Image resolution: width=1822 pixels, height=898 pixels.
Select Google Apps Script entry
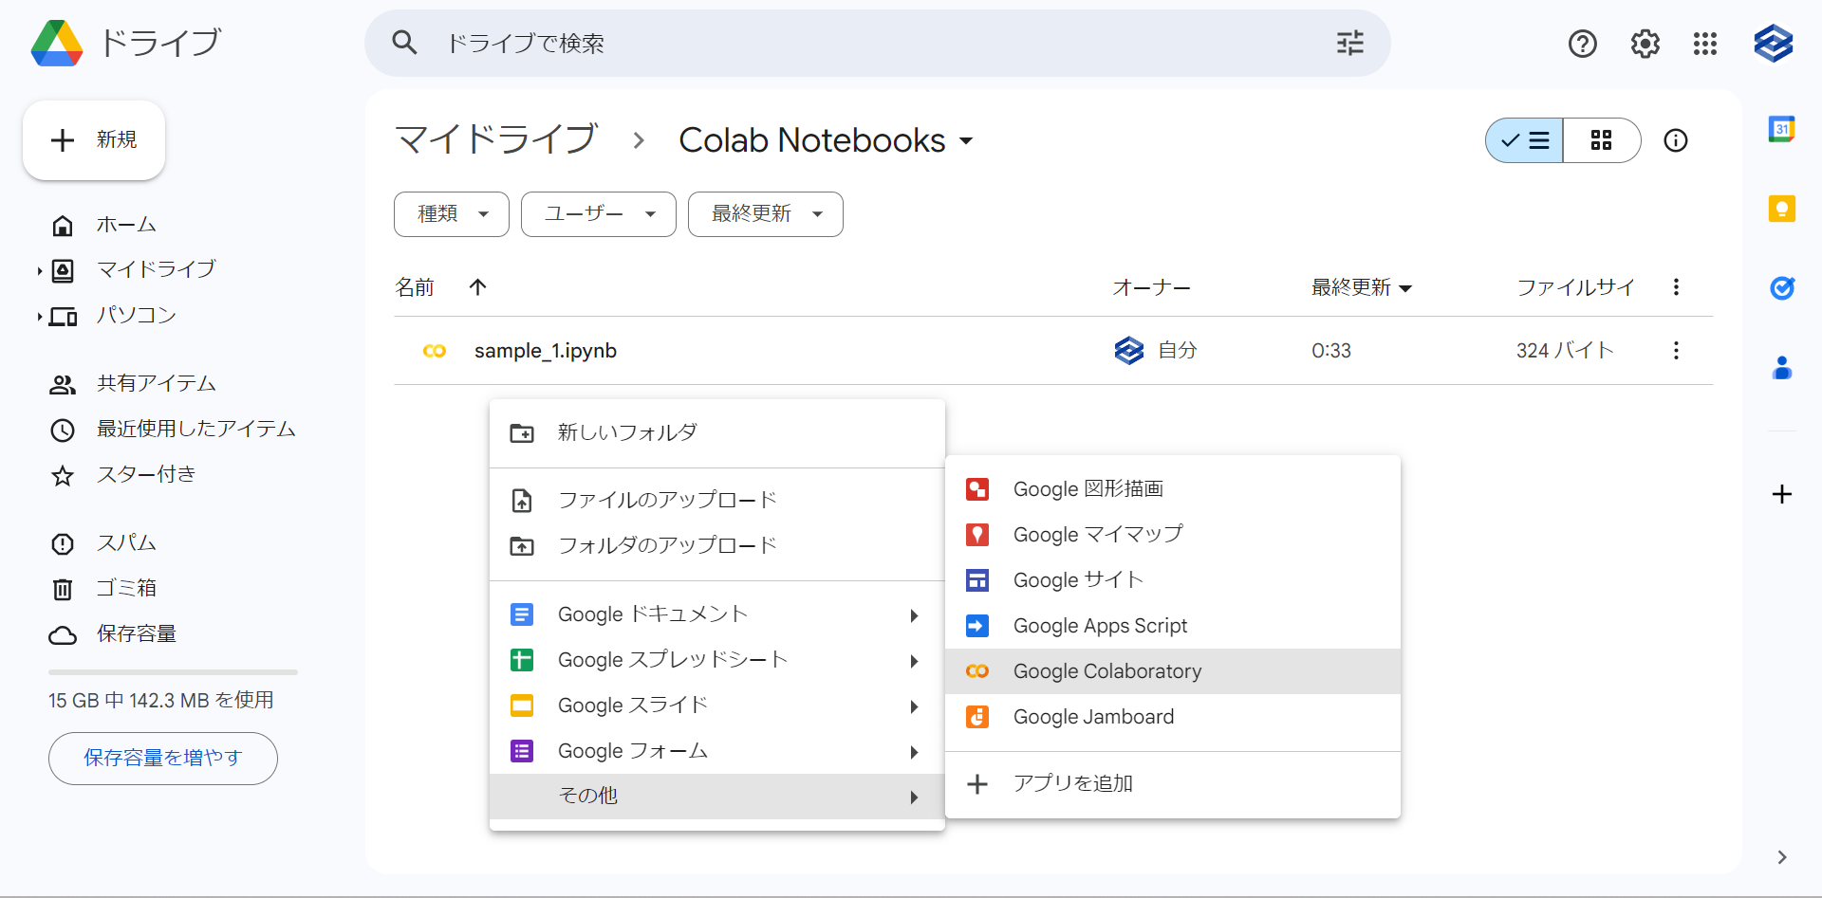(x=1100, y=626)
